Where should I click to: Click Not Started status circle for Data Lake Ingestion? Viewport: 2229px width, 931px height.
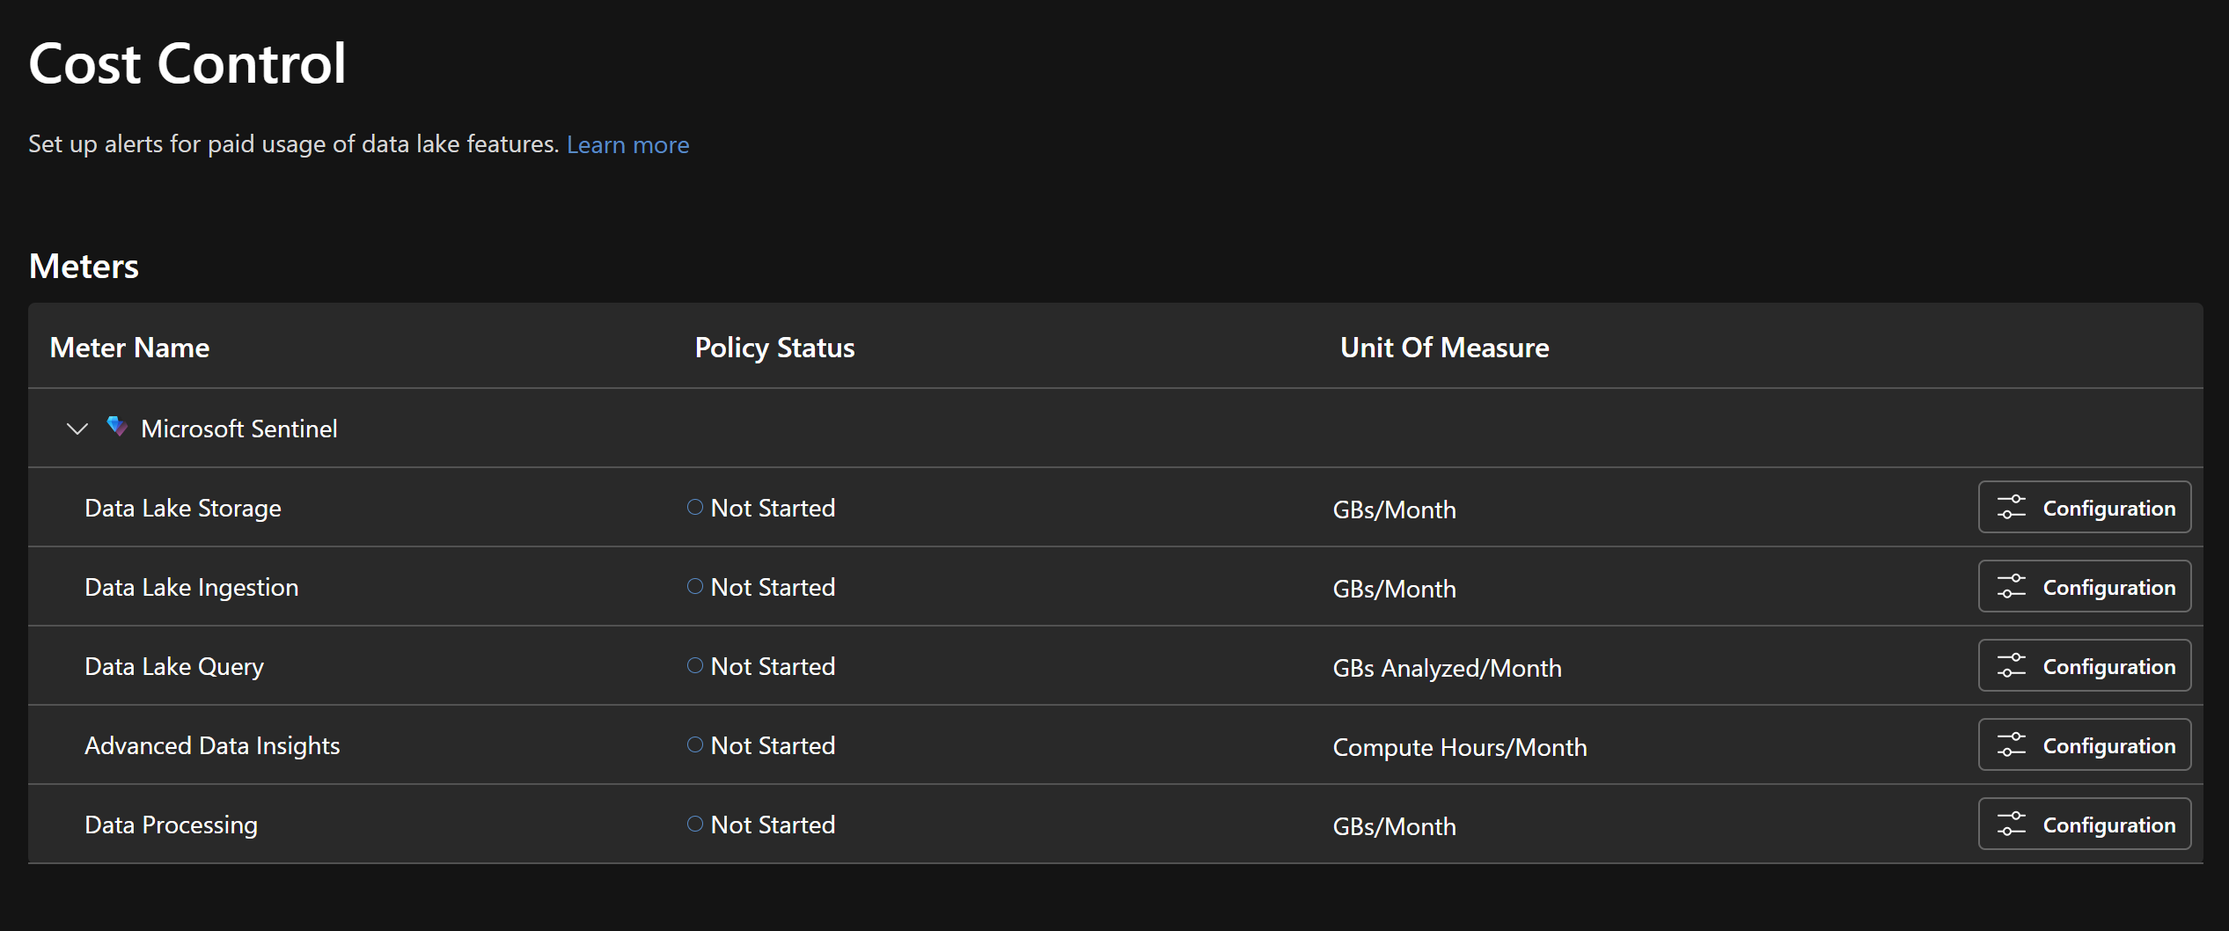click(x=695, y=587)
